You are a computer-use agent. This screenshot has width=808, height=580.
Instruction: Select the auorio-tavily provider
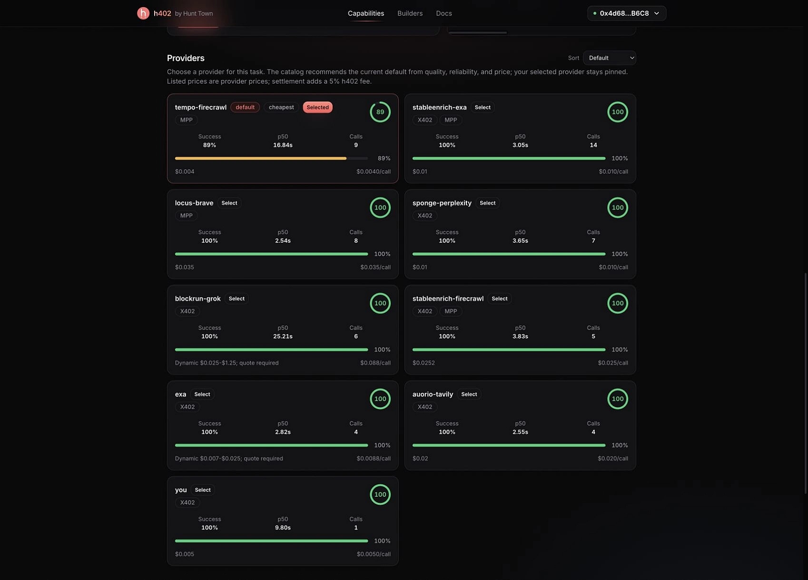click(x=469, y=395)
